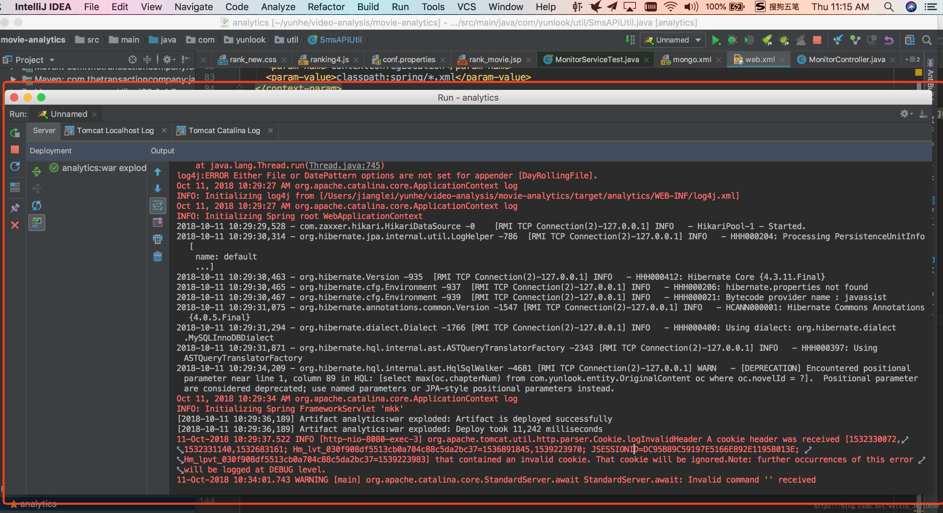Viewport: 943px width, 513px height.
Task: Open the Refactor menu
Action: [326, 6]
